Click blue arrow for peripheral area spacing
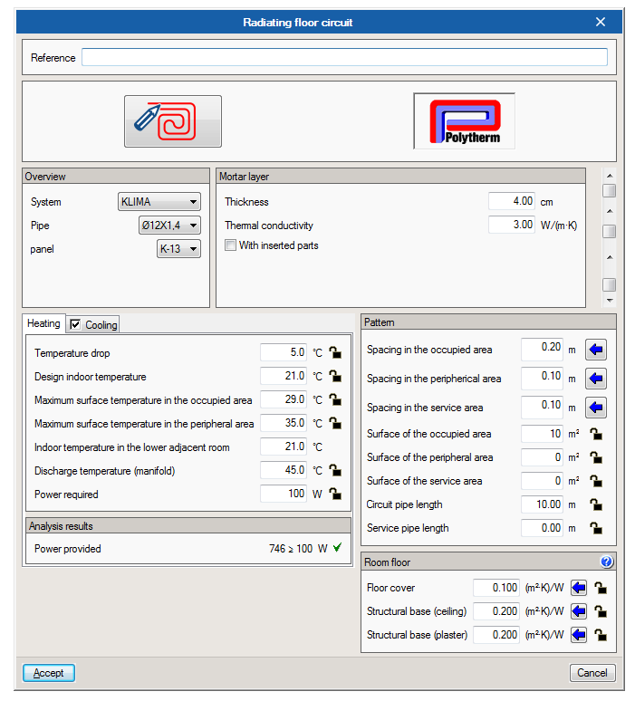635x701 pixels. pos(597,379)
